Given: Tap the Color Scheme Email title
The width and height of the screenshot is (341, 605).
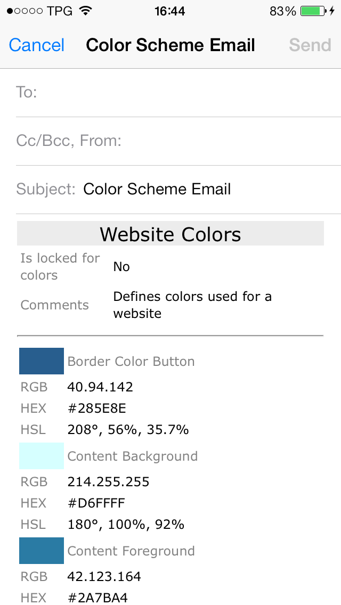Looking at the screenshot, I should tap(170, 45).
